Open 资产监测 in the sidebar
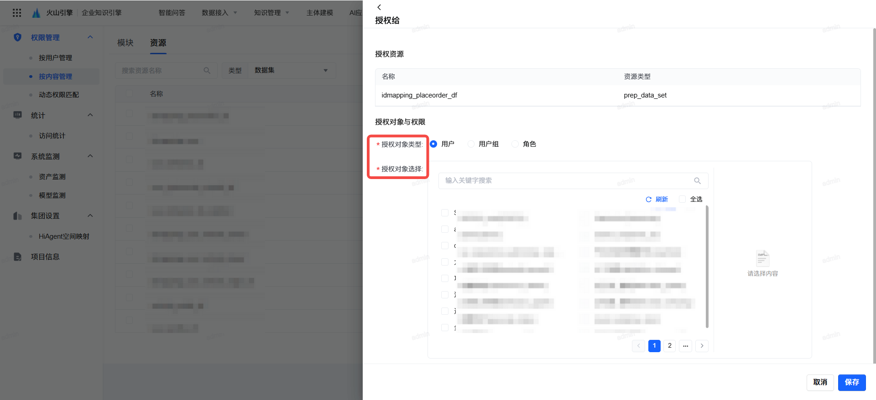876x400 pixels. tap(52, 177)
